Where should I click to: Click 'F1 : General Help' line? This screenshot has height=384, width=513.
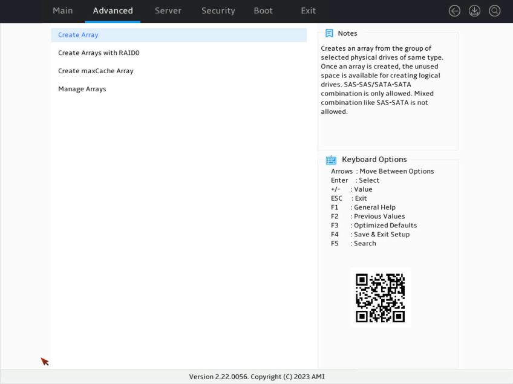pos(363,207)
